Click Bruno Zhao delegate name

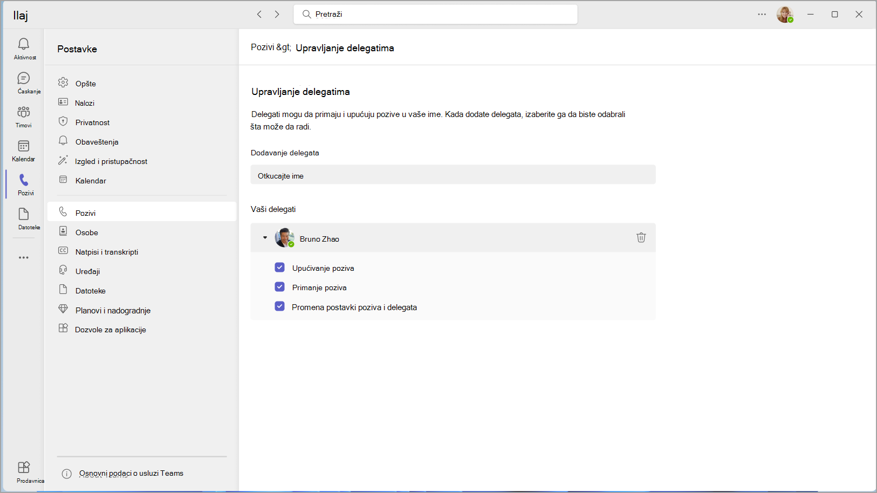click(x=319, y=239)
